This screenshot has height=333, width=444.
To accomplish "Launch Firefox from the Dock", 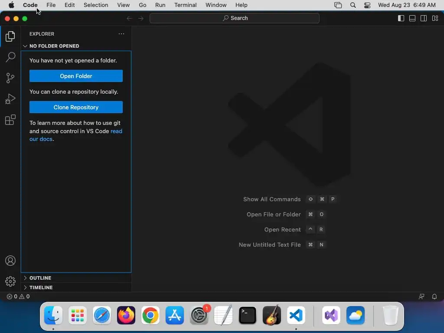I will click(x=126, y=315).
